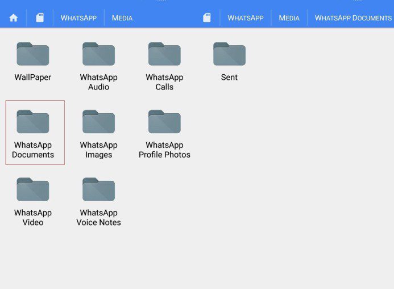Navigate to Media in right breadcrumb

click(x=289, y=18)
